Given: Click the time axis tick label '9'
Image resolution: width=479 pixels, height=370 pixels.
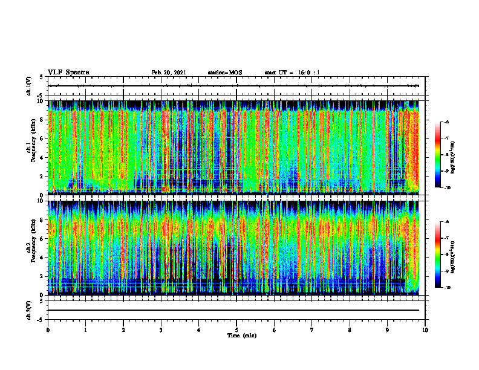Looking at the screenshot, I should point(387,330).
